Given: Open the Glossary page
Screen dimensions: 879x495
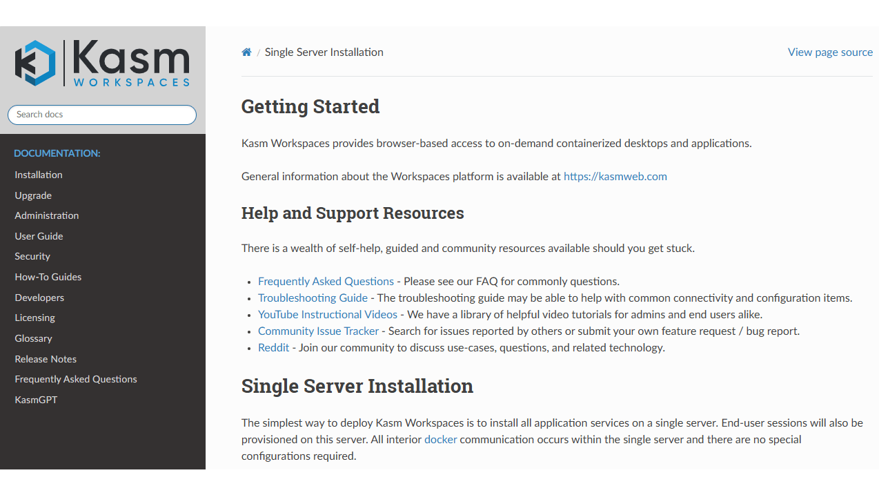Looking at the screenshot, I should (x=33, y=338).
